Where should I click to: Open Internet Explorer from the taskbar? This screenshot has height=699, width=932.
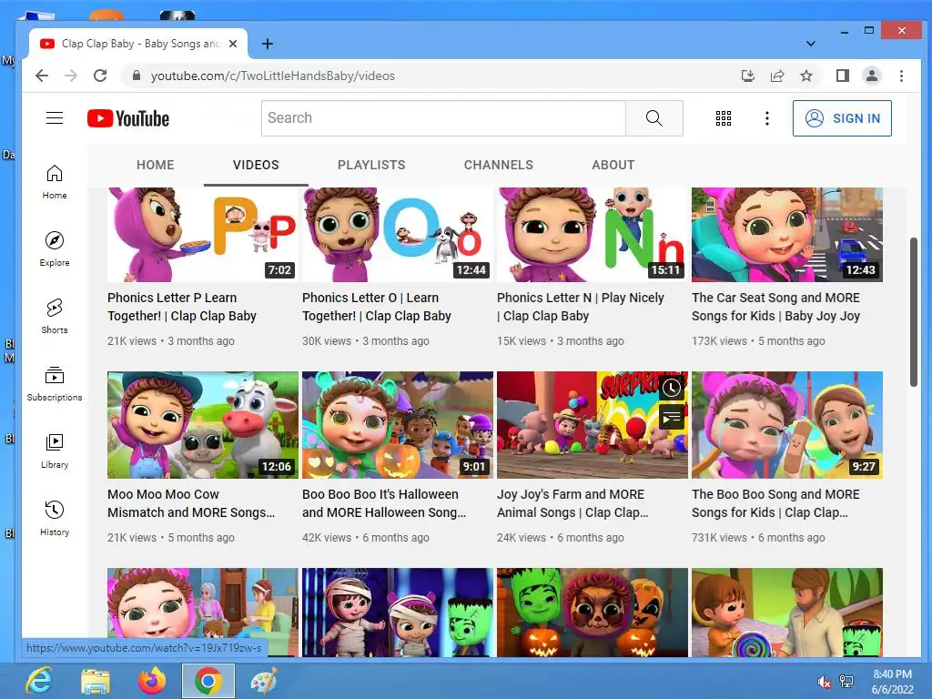coord(39,681)
